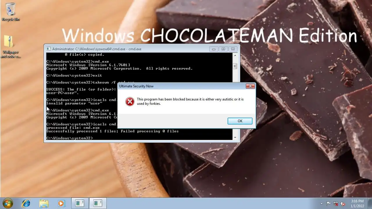Screen dimensions: 372x209
Task: Click OK in the Ultimate Security Now dialog
Action: click(x=240, y=121)
